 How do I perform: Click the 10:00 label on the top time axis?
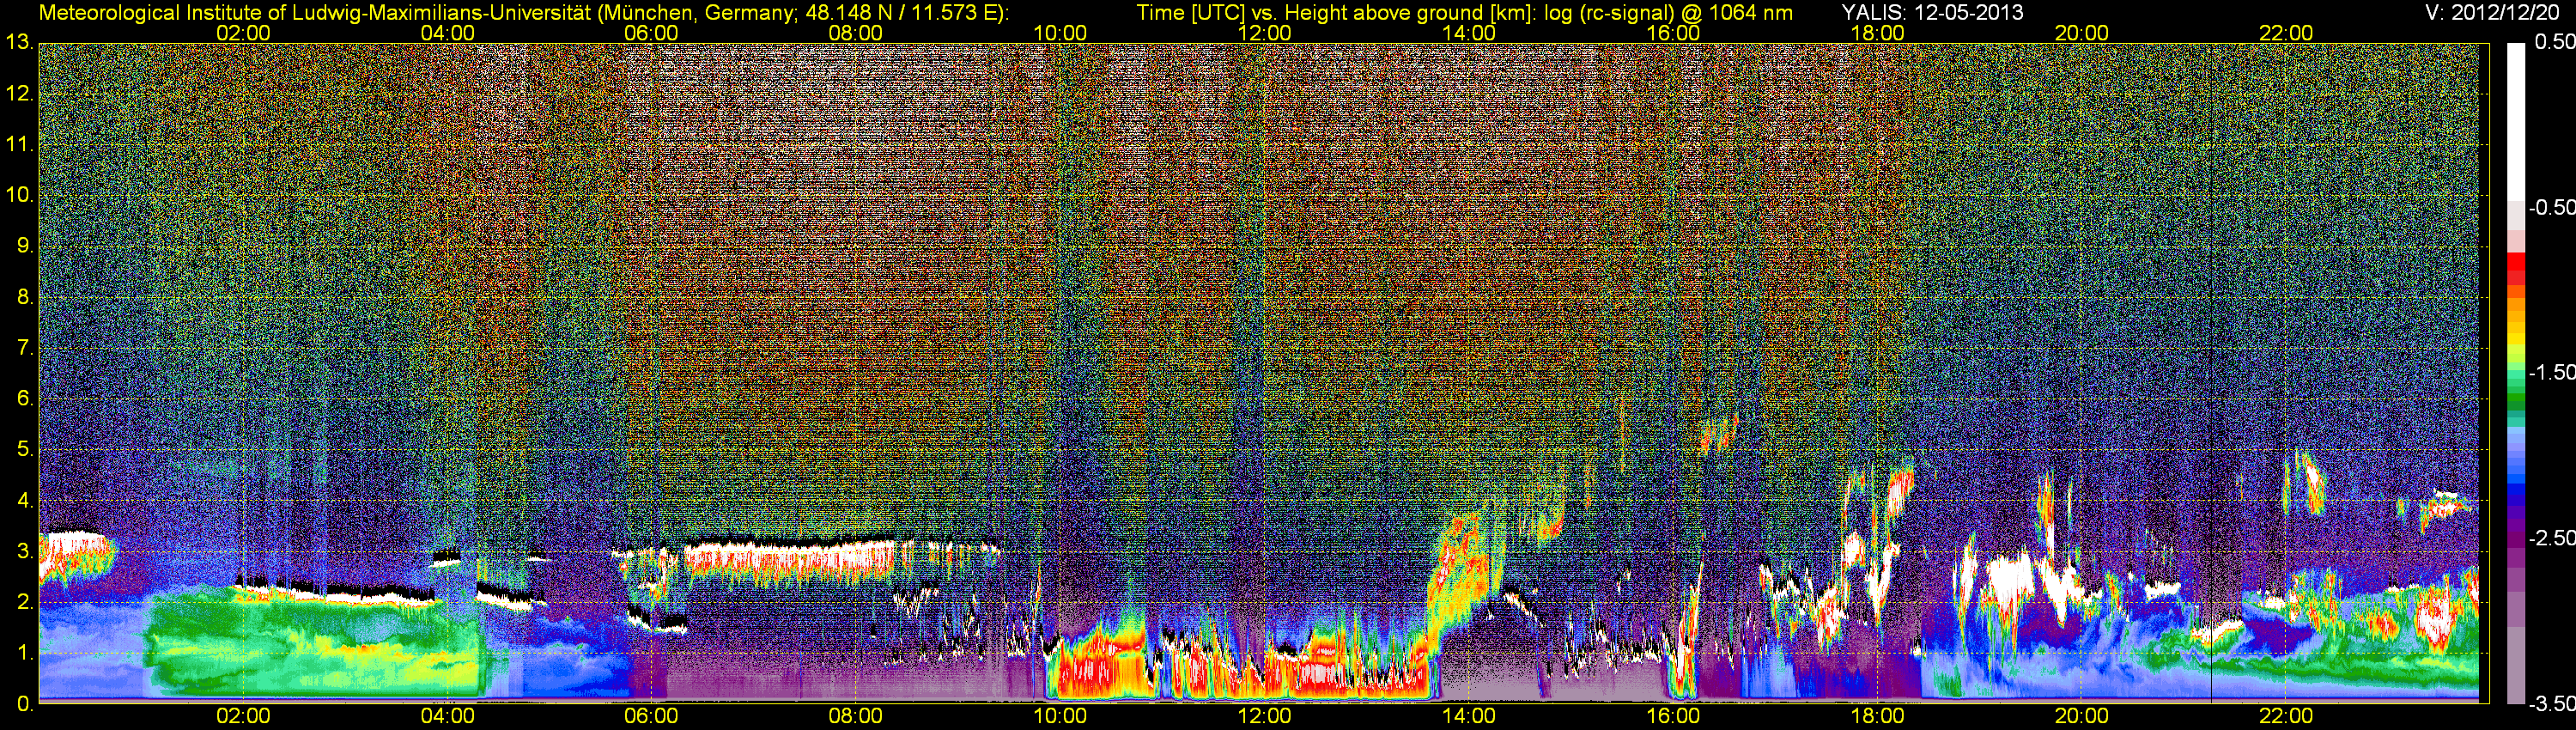click(x=1060, y=33)
